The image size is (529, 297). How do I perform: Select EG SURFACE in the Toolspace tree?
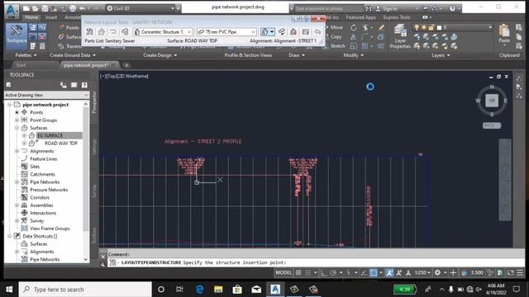(50, 135)
